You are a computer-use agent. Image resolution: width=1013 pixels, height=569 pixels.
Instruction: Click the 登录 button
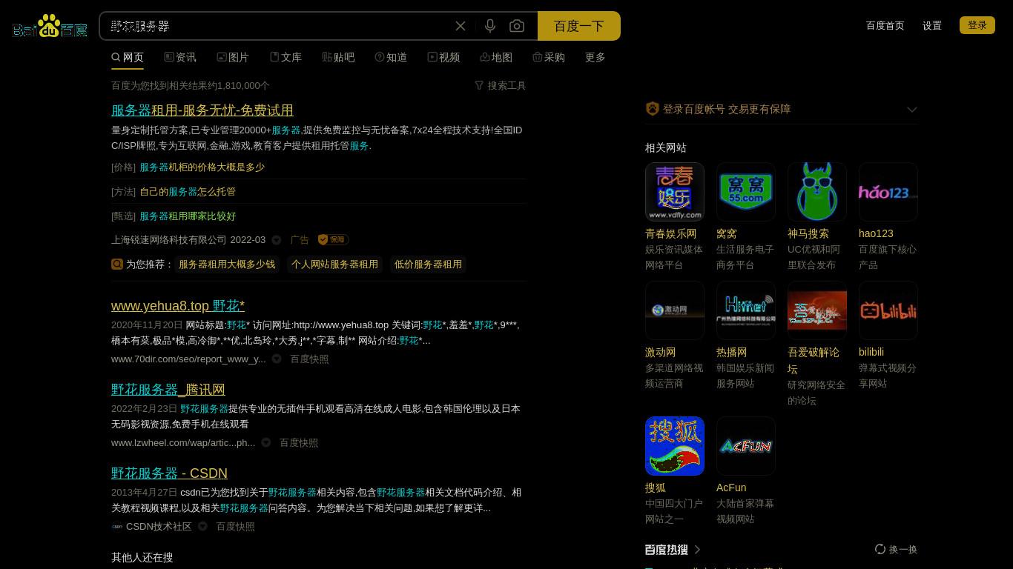[977, 25]
